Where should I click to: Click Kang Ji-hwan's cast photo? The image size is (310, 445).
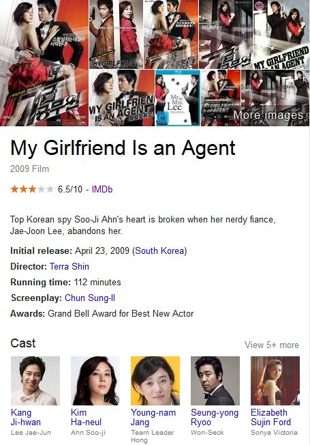tap(35, 381)
